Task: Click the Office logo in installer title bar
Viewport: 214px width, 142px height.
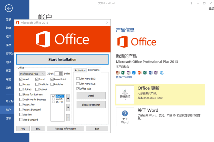Action: coord(18,23)
